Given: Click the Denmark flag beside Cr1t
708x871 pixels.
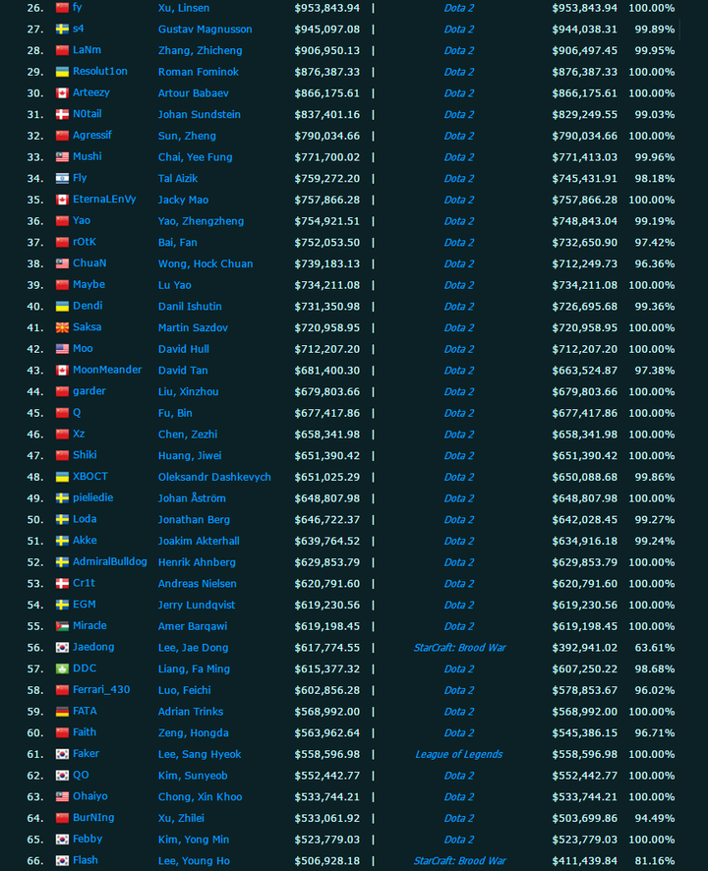Looking at the screenshot, I should [x=62, y=583].
